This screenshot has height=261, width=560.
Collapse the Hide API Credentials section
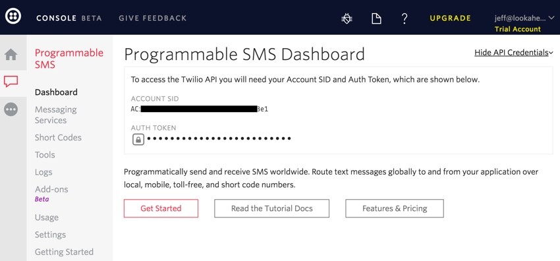click(514, 53)
